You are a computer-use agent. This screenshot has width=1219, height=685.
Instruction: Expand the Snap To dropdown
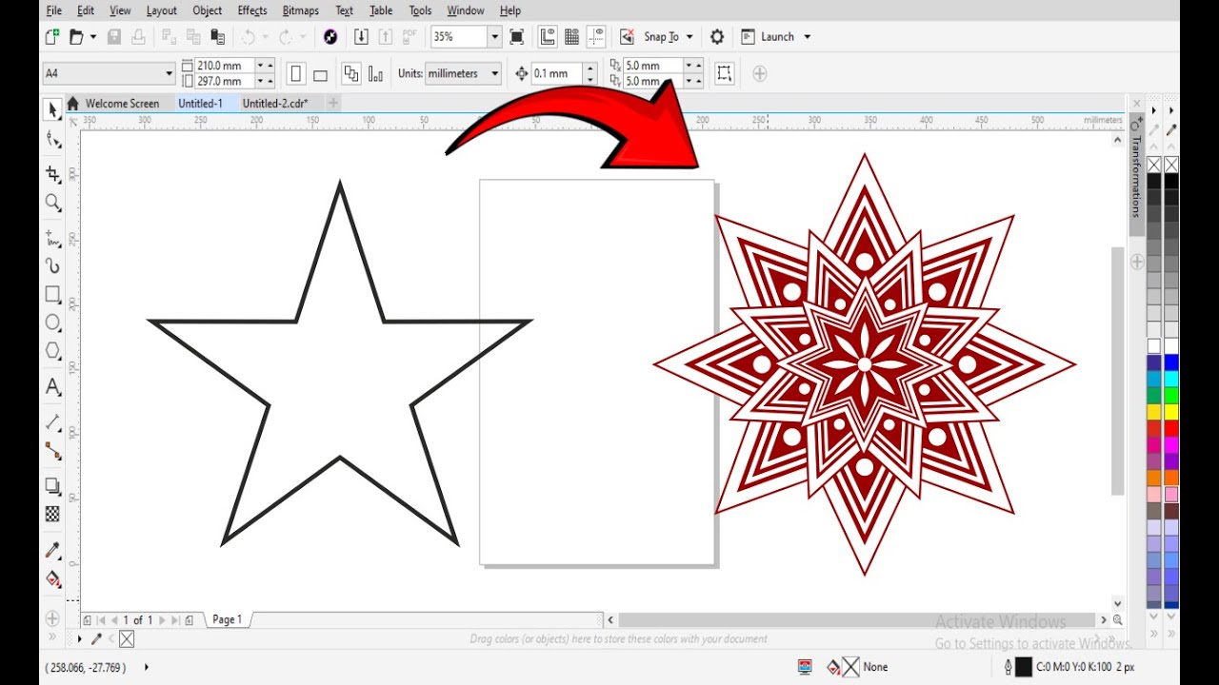pos(689,37)
